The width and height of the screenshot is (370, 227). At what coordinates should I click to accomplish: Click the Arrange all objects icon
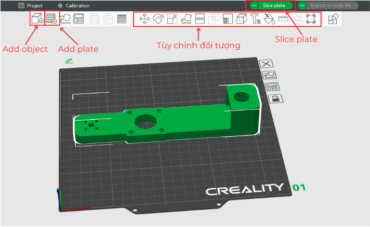(79, 19)
